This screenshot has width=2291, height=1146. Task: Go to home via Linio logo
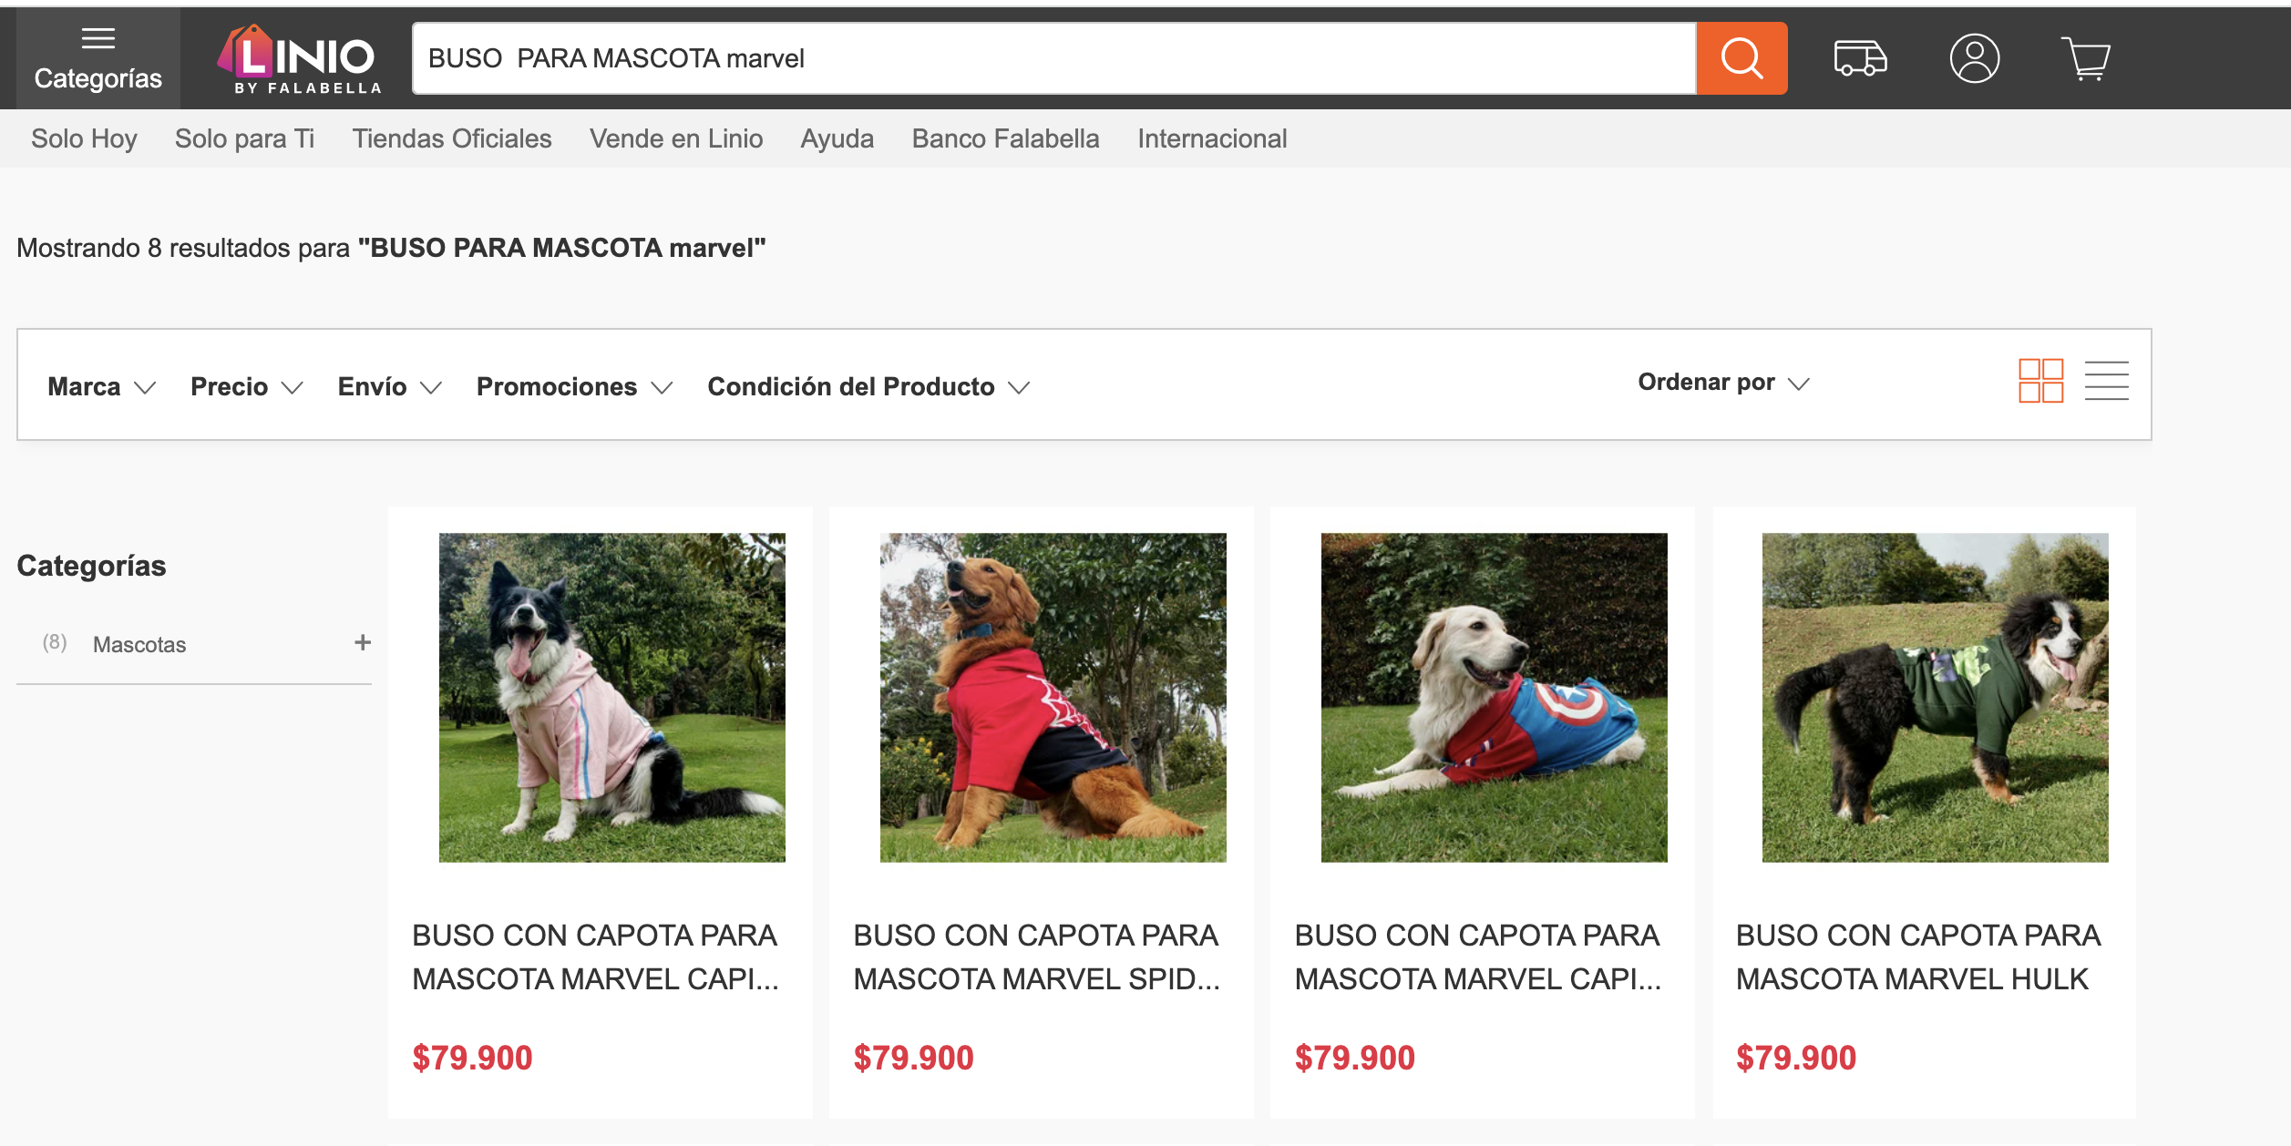[x=299, y=59]
